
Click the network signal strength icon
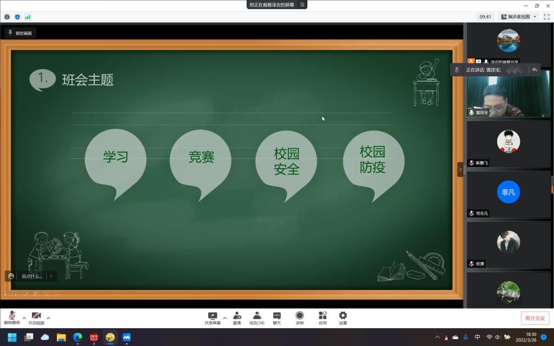28,17
